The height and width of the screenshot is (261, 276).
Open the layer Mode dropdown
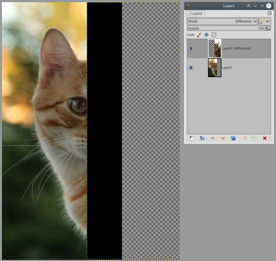[223, 21]
